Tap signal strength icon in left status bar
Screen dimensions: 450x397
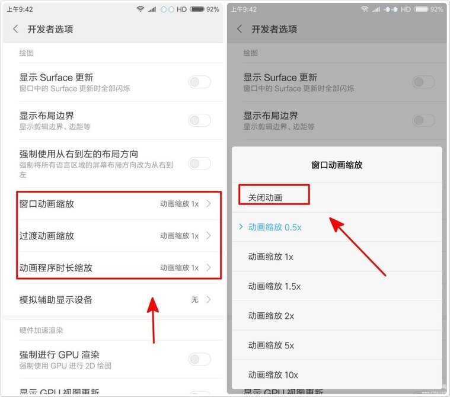pyautogui.click(x=152, y=9)
